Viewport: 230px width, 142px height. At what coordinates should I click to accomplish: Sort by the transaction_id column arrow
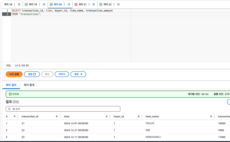tap(57, 117)
